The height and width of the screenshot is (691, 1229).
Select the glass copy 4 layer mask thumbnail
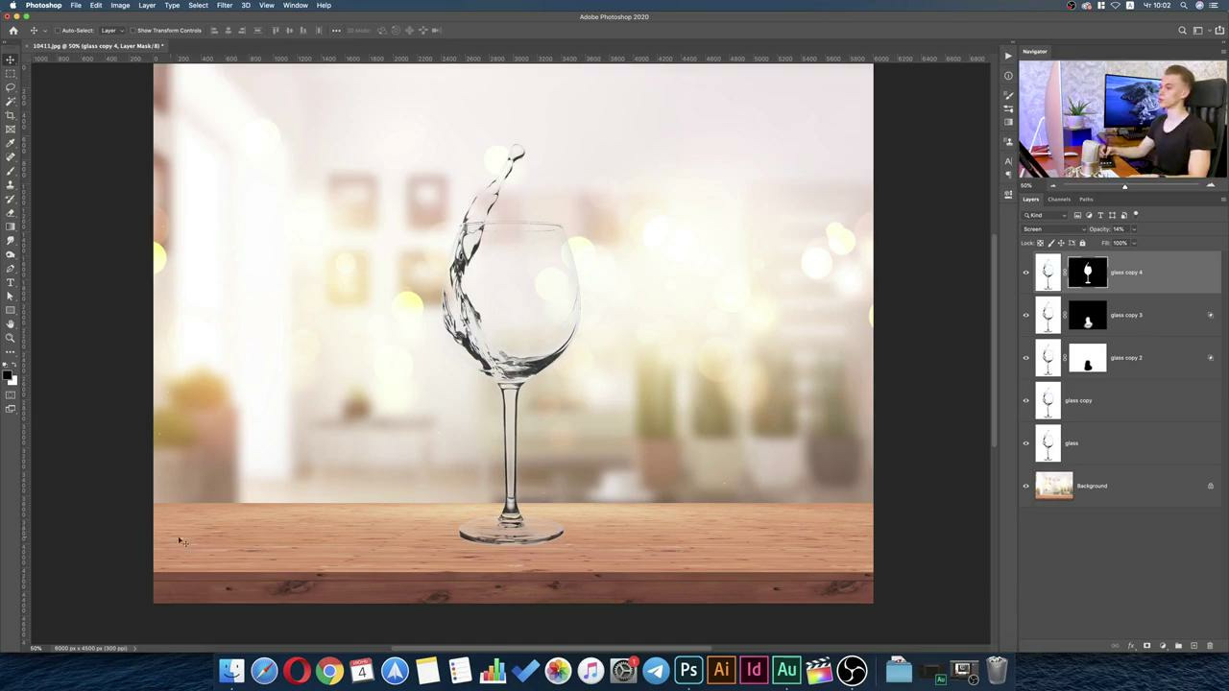pyautogui.click(x=1087, y=273)
